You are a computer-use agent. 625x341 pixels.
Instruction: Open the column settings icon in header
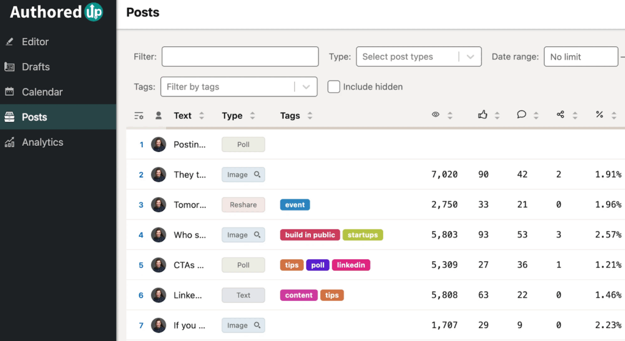point(139,115)
